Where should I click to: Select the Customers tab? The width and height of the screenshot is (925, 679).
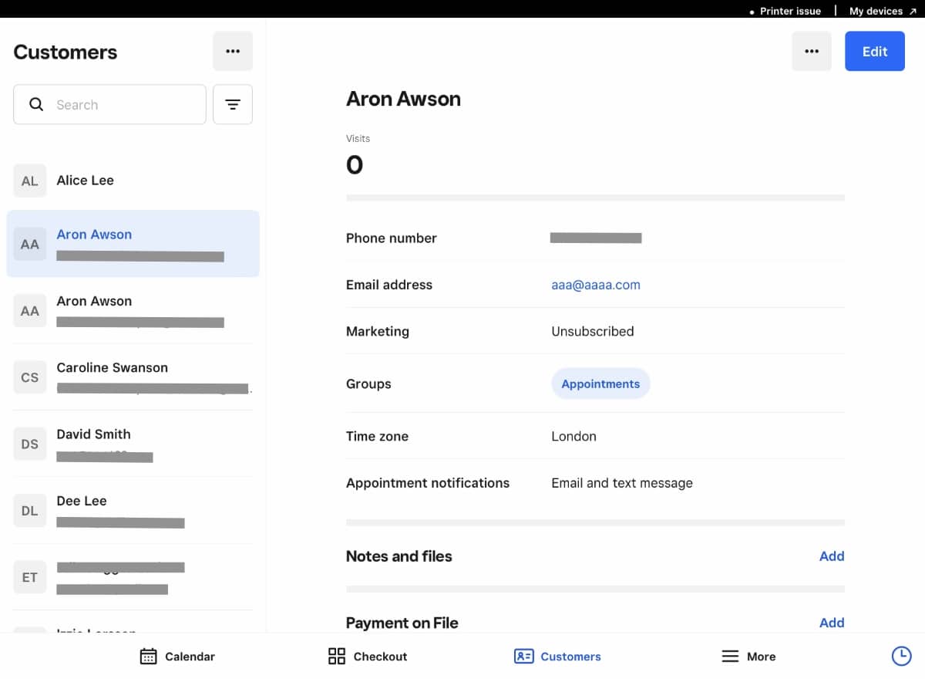557,657
